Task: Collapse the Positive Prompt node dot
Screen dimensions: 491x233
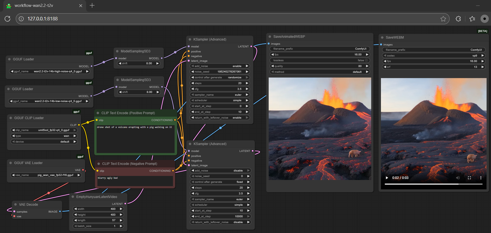Action: 98,113
